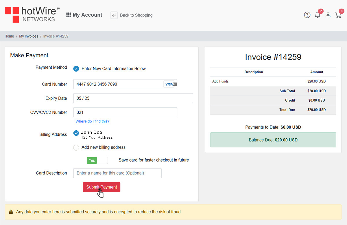
Task: Click the Balance Due highlighted banner
Action: click(x=273, y=140)
